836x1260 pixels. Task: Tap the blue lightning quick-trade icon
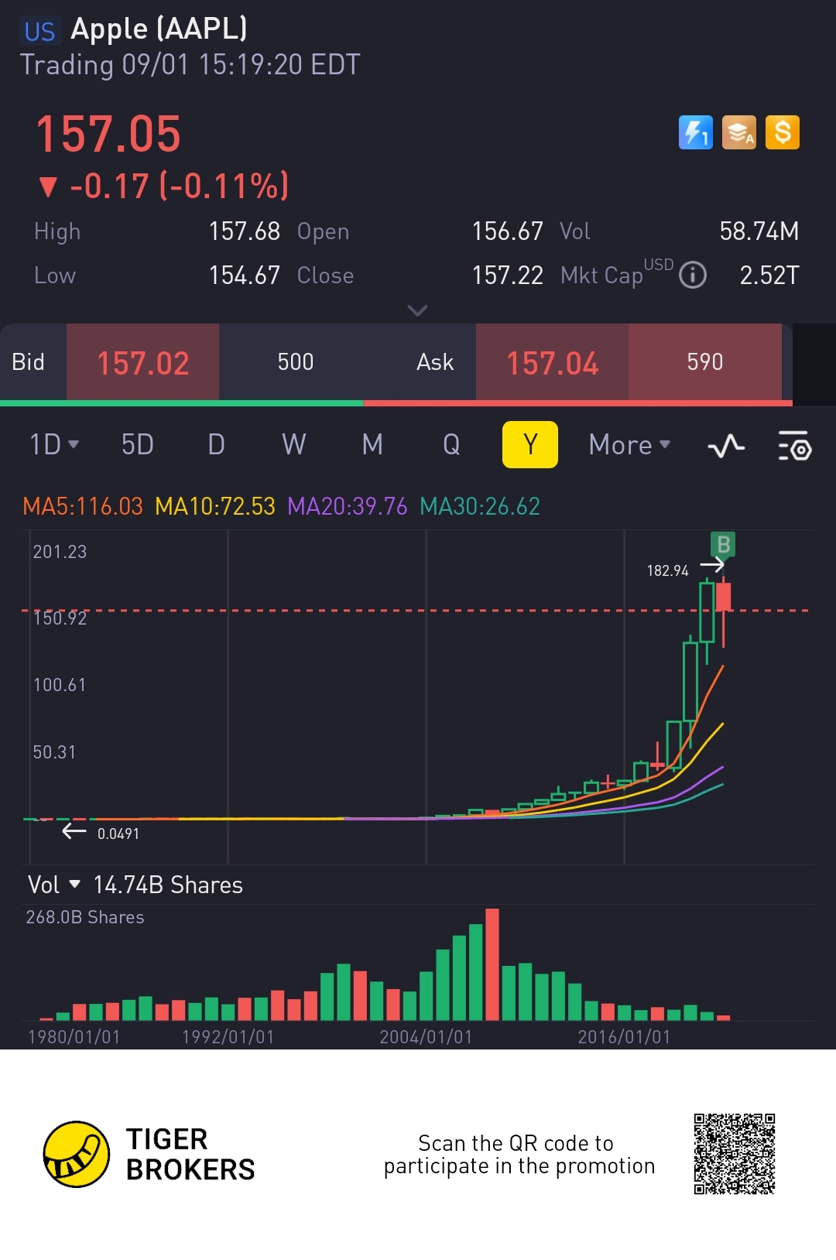(695, 132)
